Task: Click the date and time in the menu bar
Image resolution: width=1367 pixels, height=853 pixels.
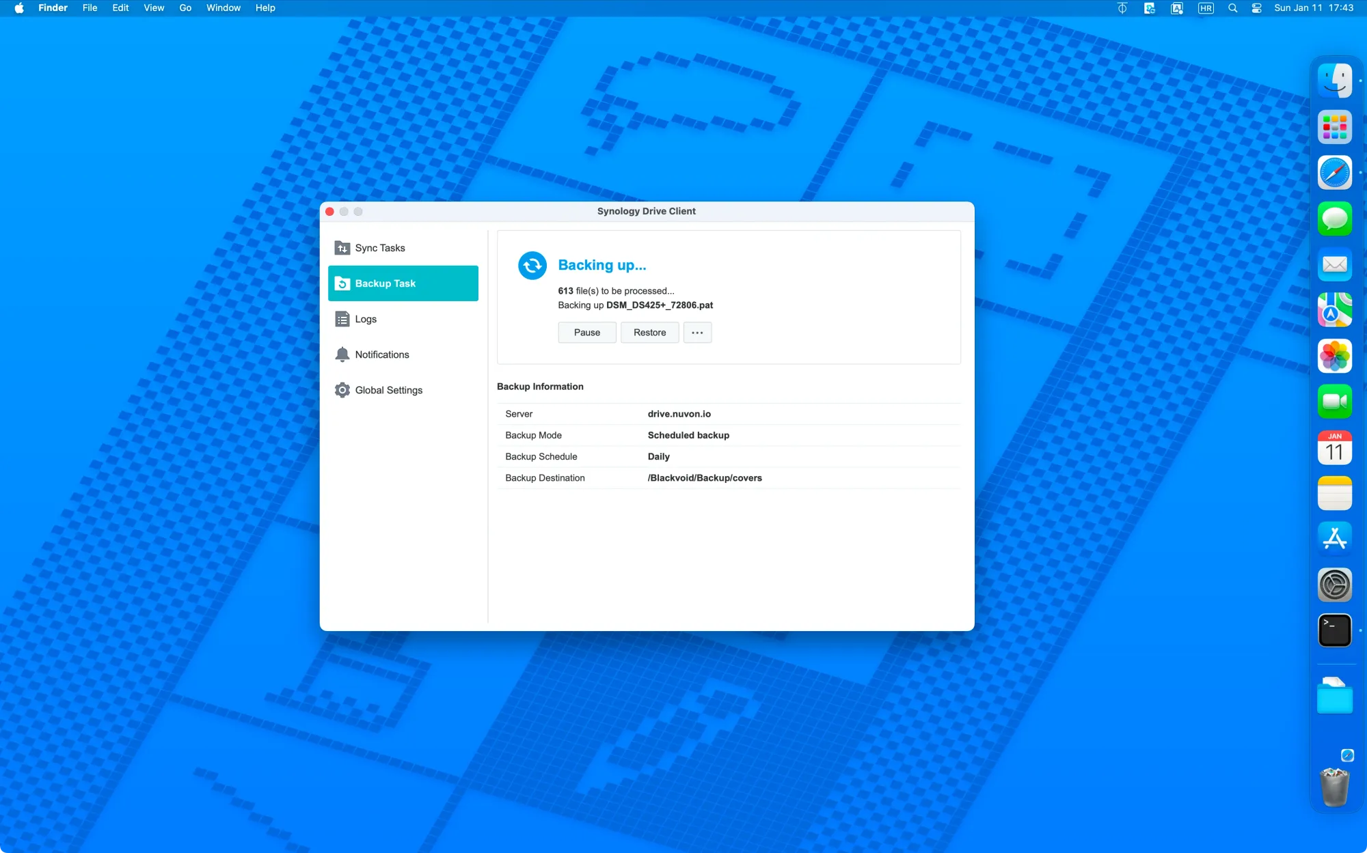Action: [x=1313, y=8]
